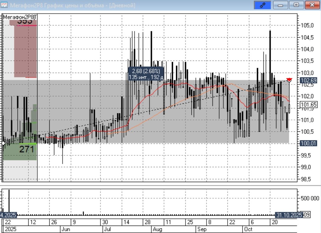Click the Jun month label on time axis
Image resolution: width=321 pixels, height=233 pixels.
(x=66, y=229)
